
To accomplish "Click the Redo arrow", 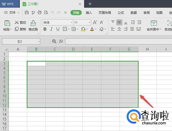I will pos(59,13).
